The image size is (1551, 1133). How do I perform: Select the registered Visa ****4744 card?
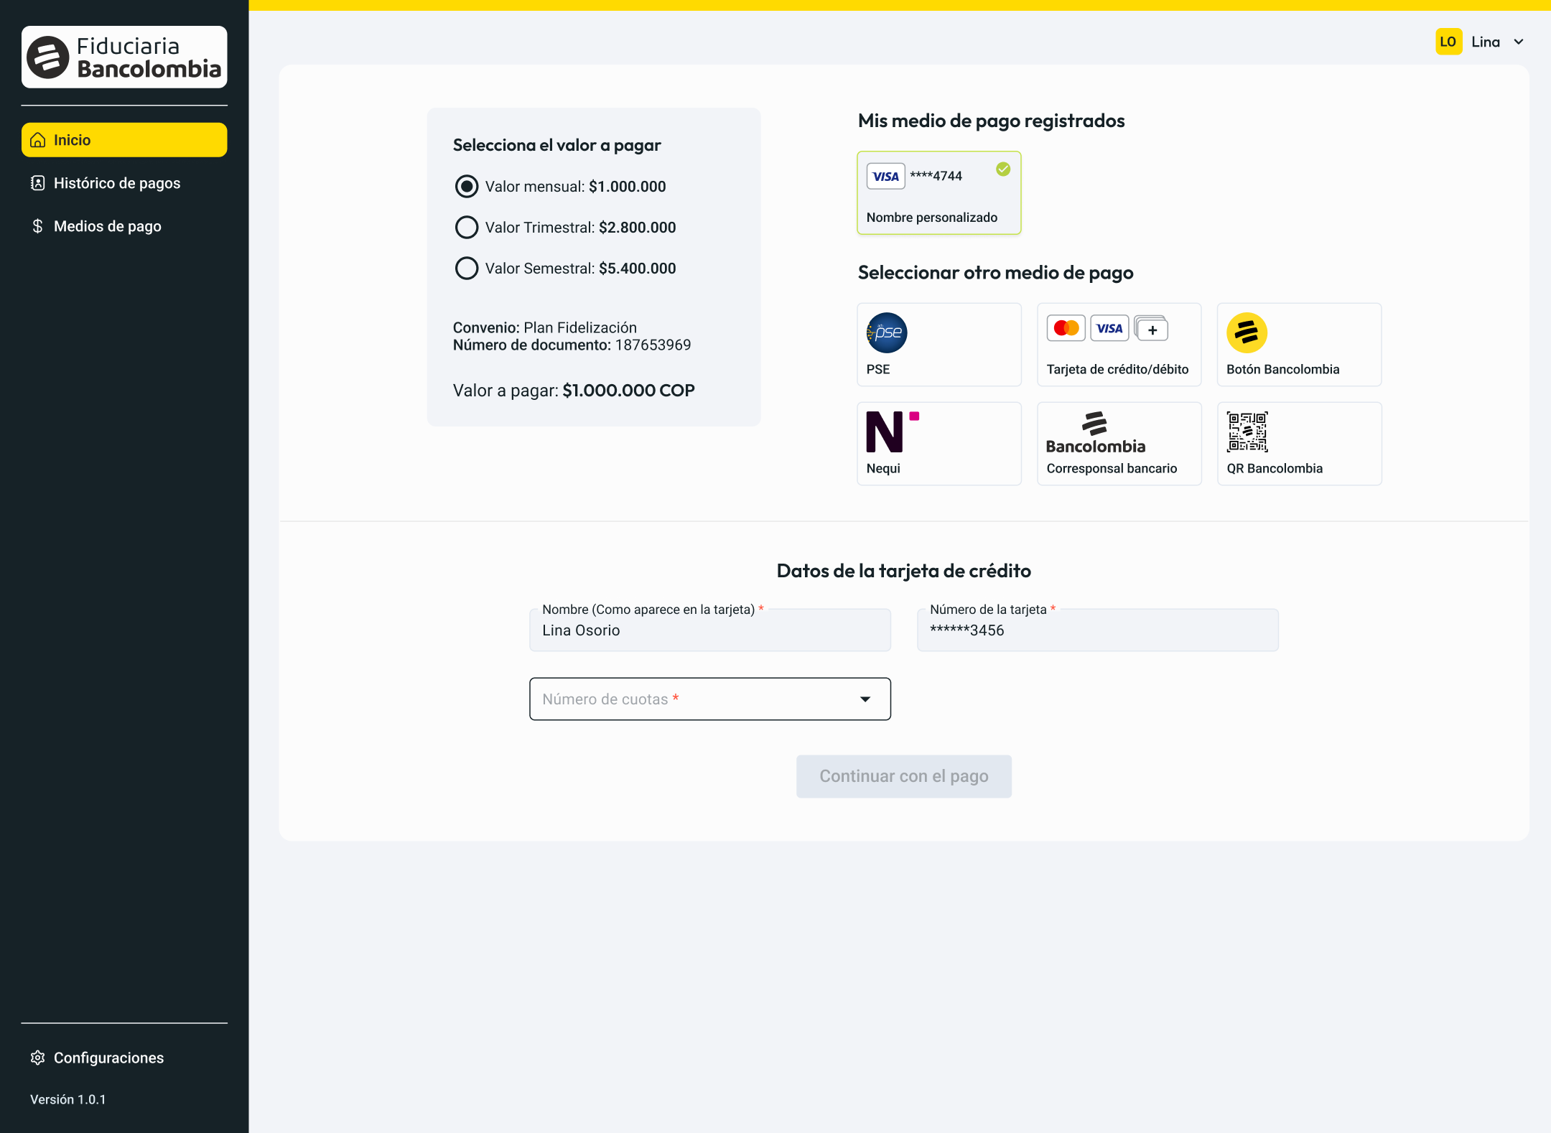(x=938, y=192)
